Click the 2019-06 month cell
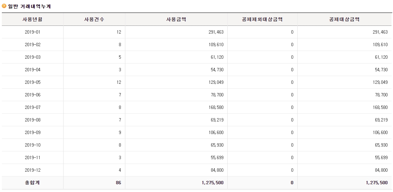 click(33, 95)
